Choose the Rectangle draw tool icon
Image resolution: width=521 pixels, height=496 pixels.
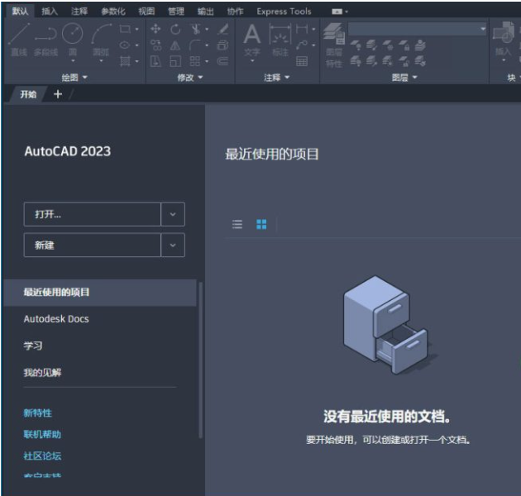point(125,29)
